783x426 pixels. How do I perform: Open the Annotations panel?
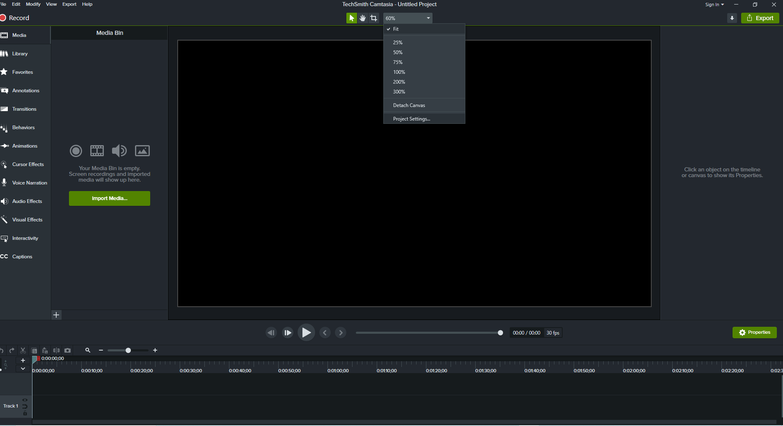pyautogui.click(x=25, y=91)
